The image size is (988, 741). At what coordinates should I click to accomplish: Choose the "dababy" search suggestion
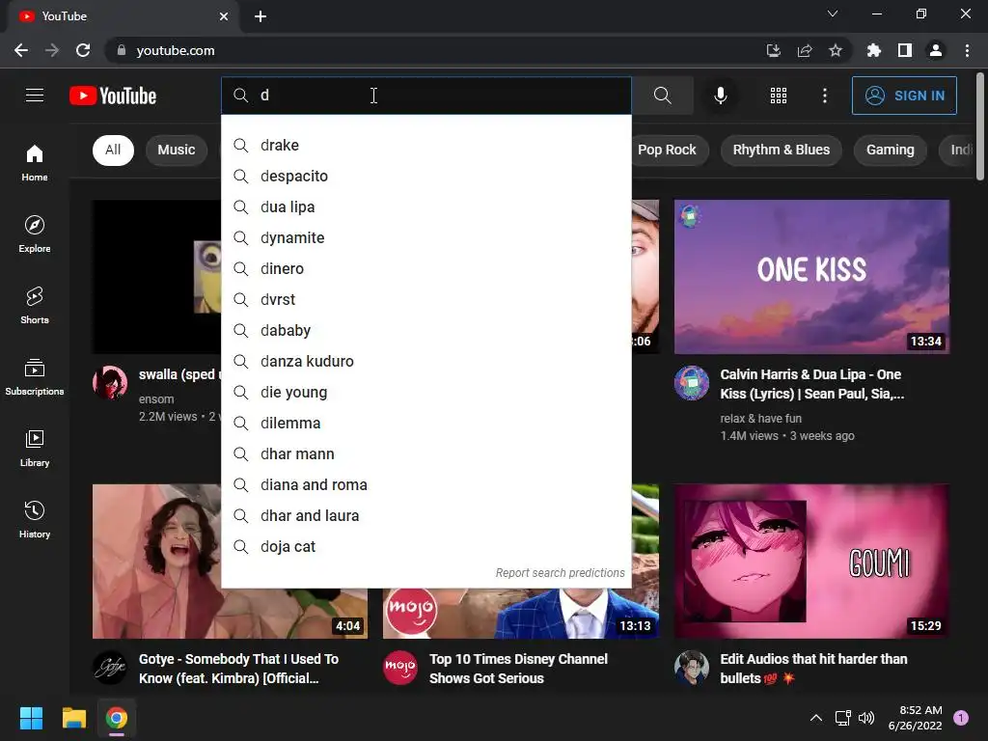coord(426,330)
